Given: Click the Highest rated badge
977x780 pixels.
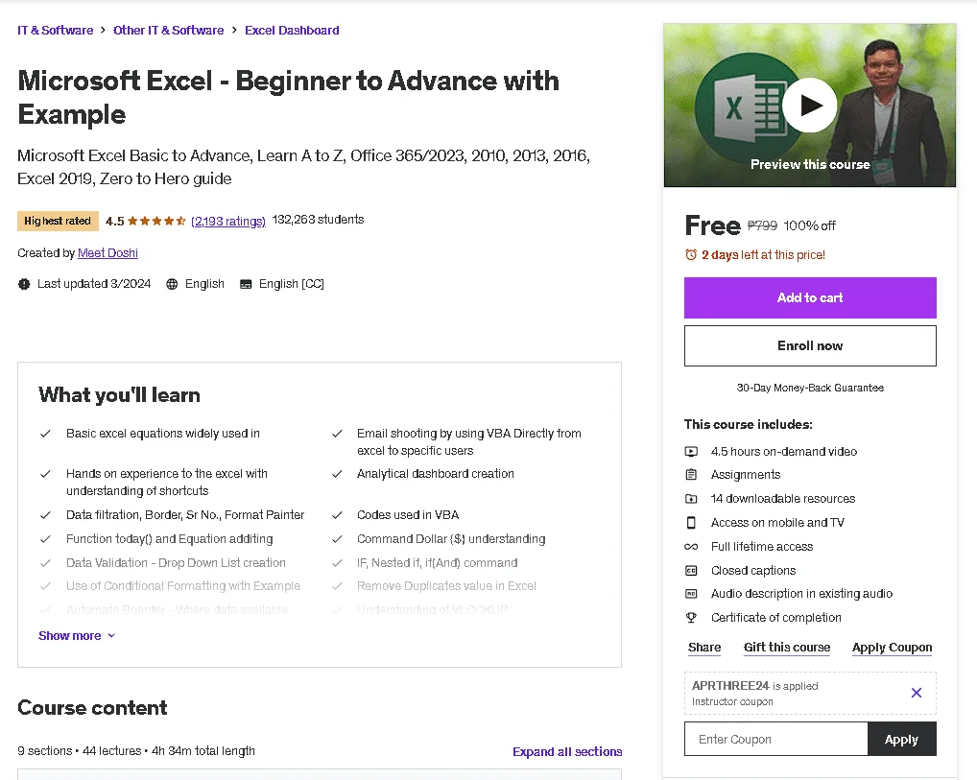Looking at the screenshot, I should click(x=58, y=221).
